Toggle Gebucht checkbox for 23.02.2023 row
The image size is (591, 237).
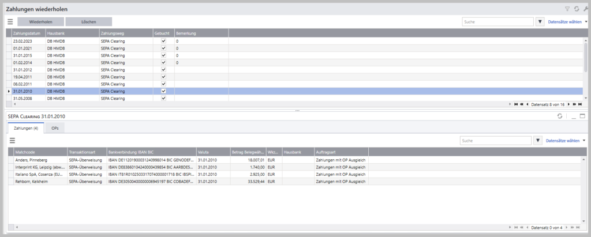[163, 41]
